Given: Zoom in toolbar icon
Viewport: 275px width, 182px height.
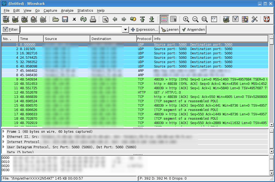Looking at the screenshot, I should (186, 19).
